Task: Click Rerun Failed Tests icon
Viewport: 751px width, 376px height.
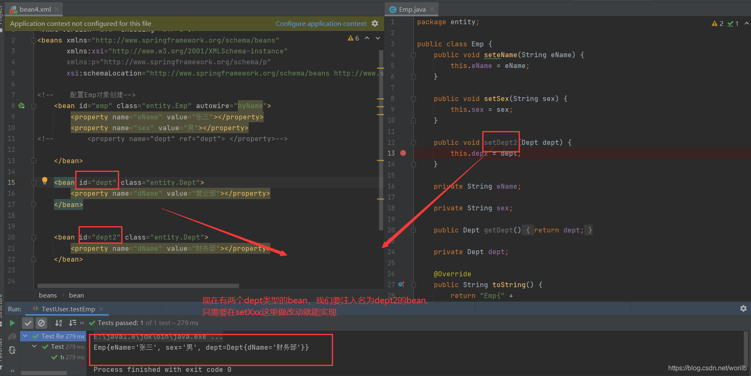Action: pyautogui.click(x=12, y=336)
